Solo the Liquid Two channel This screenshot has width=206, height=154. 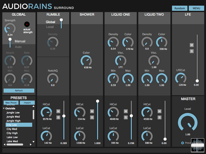tap(159, 117)
